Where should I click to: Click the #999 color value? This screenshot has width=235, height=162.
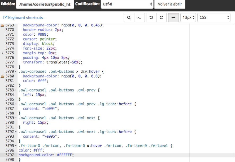pyautogui.click(x=42, y=35)
